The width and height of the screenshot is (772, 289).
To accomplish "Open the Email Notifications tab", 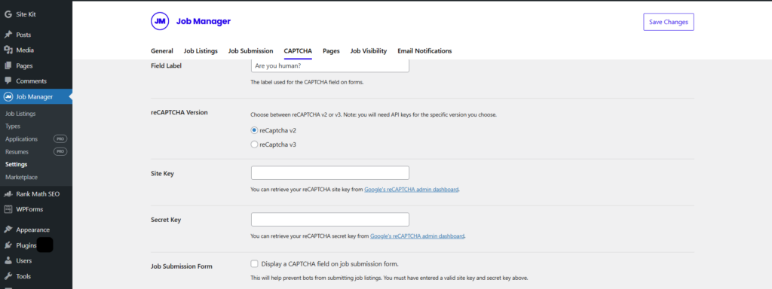I will click(424, 50).
